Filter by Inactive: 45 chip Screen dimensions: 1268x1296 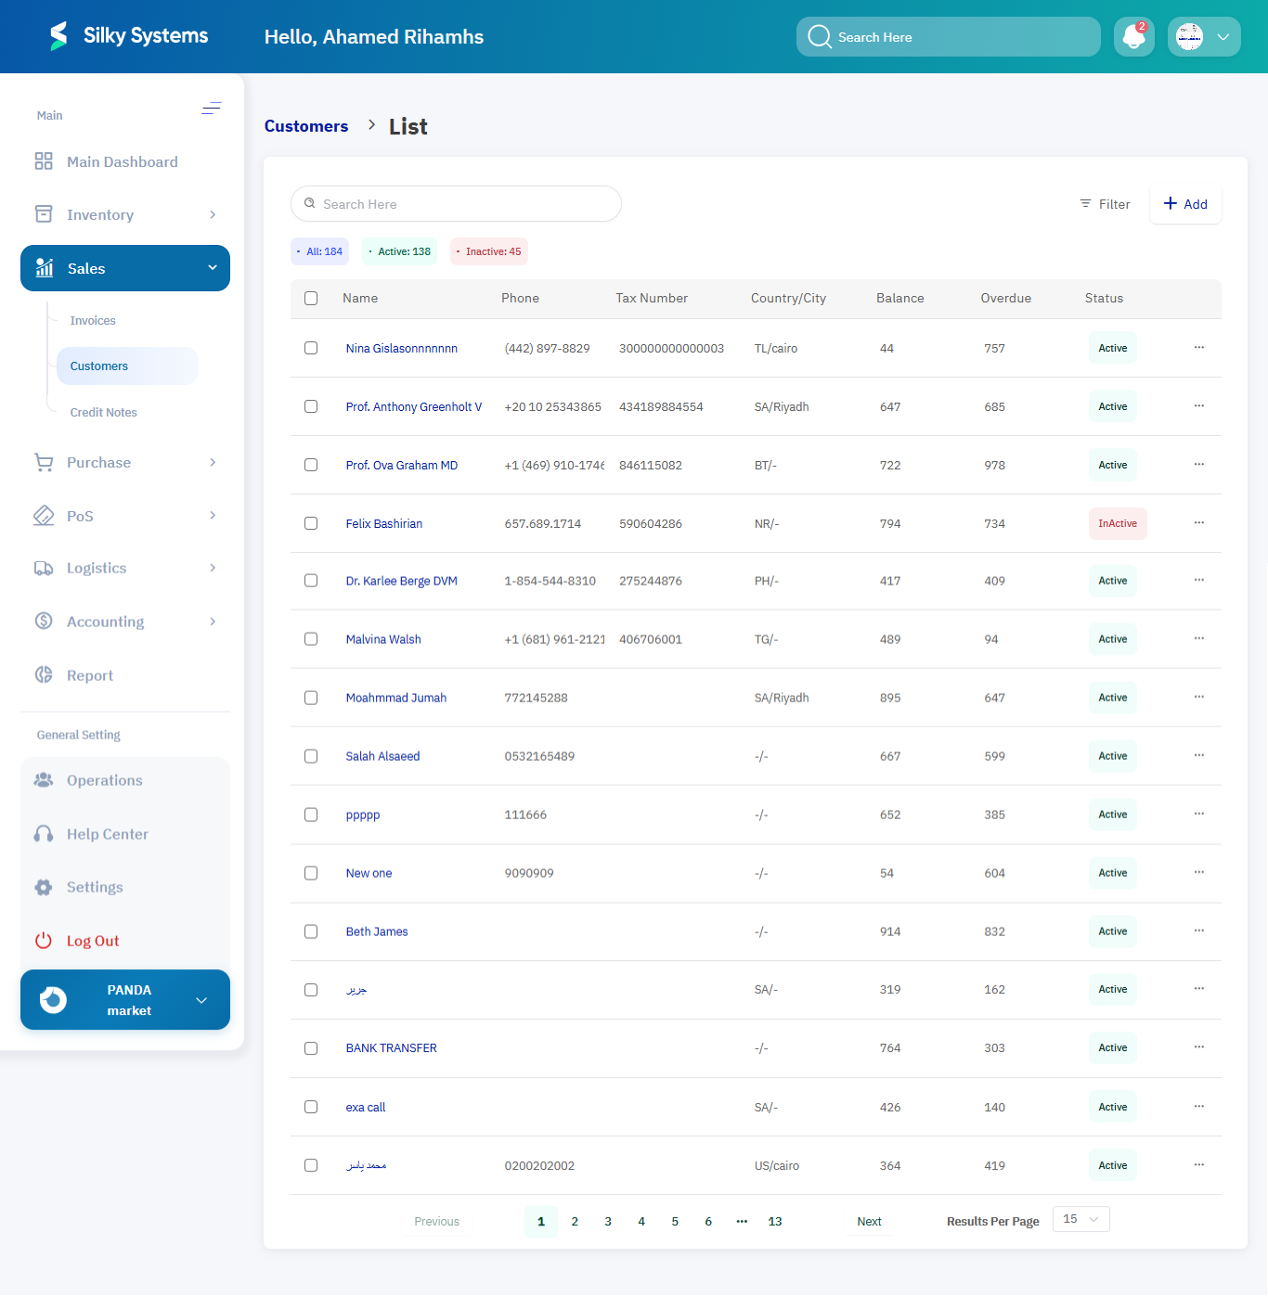[x=488, y=250]
